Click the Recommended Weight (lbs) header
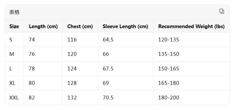 [191, 27]
